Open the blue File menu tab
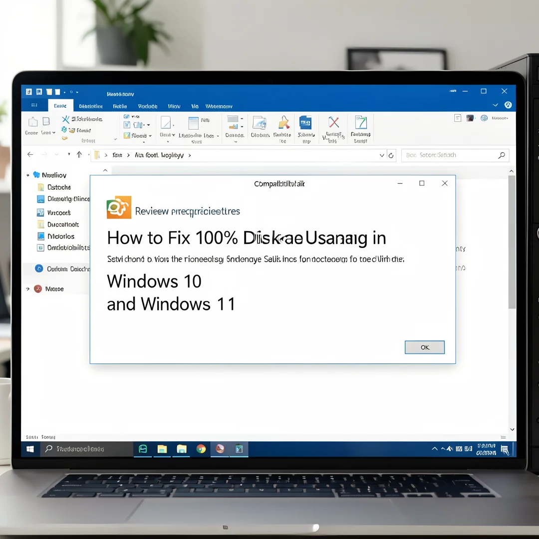The image size is (539, 539). click(x=34, y=105)
